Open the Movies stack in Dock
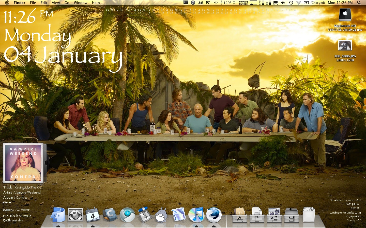Image resolution: width=366 pixels, height=228 pixels. pyautogui.click(x=292, y=215)
